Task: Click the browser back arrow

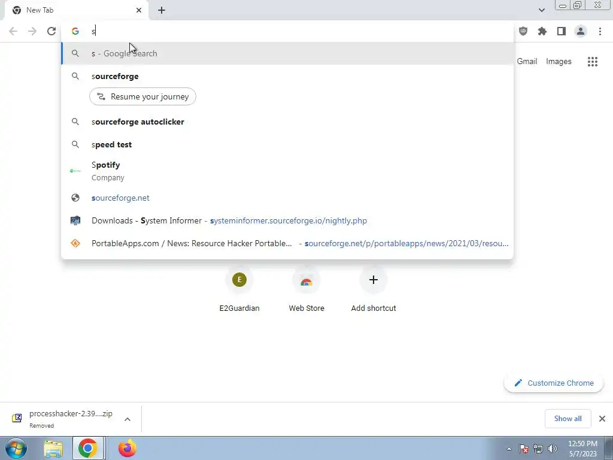Action: (13, 31)
